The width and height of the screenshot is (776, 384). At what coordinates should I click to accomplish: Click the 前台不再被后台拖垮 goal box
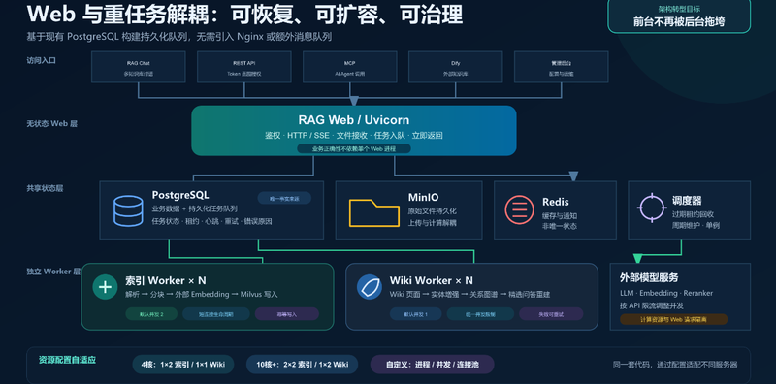[679, 16]
